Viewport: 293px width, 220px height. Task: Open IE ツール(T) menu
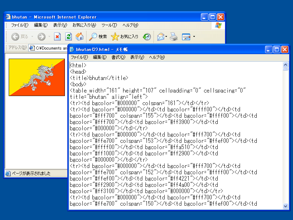tap(109, 25)
